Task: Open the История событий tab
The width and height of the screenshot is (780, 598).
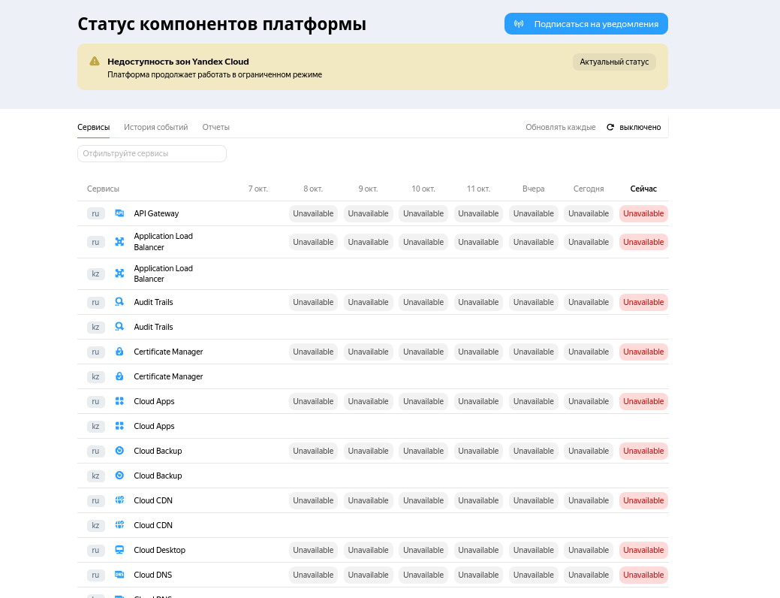Action: pyautogui.click(x=155, y=128)
